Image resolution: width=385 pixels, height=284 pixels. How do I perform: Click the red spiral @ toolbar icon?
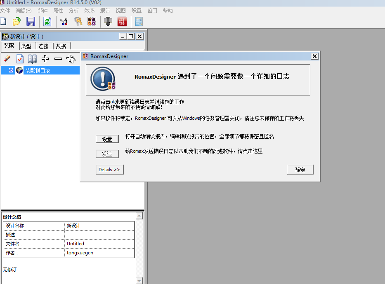[122, 21]
